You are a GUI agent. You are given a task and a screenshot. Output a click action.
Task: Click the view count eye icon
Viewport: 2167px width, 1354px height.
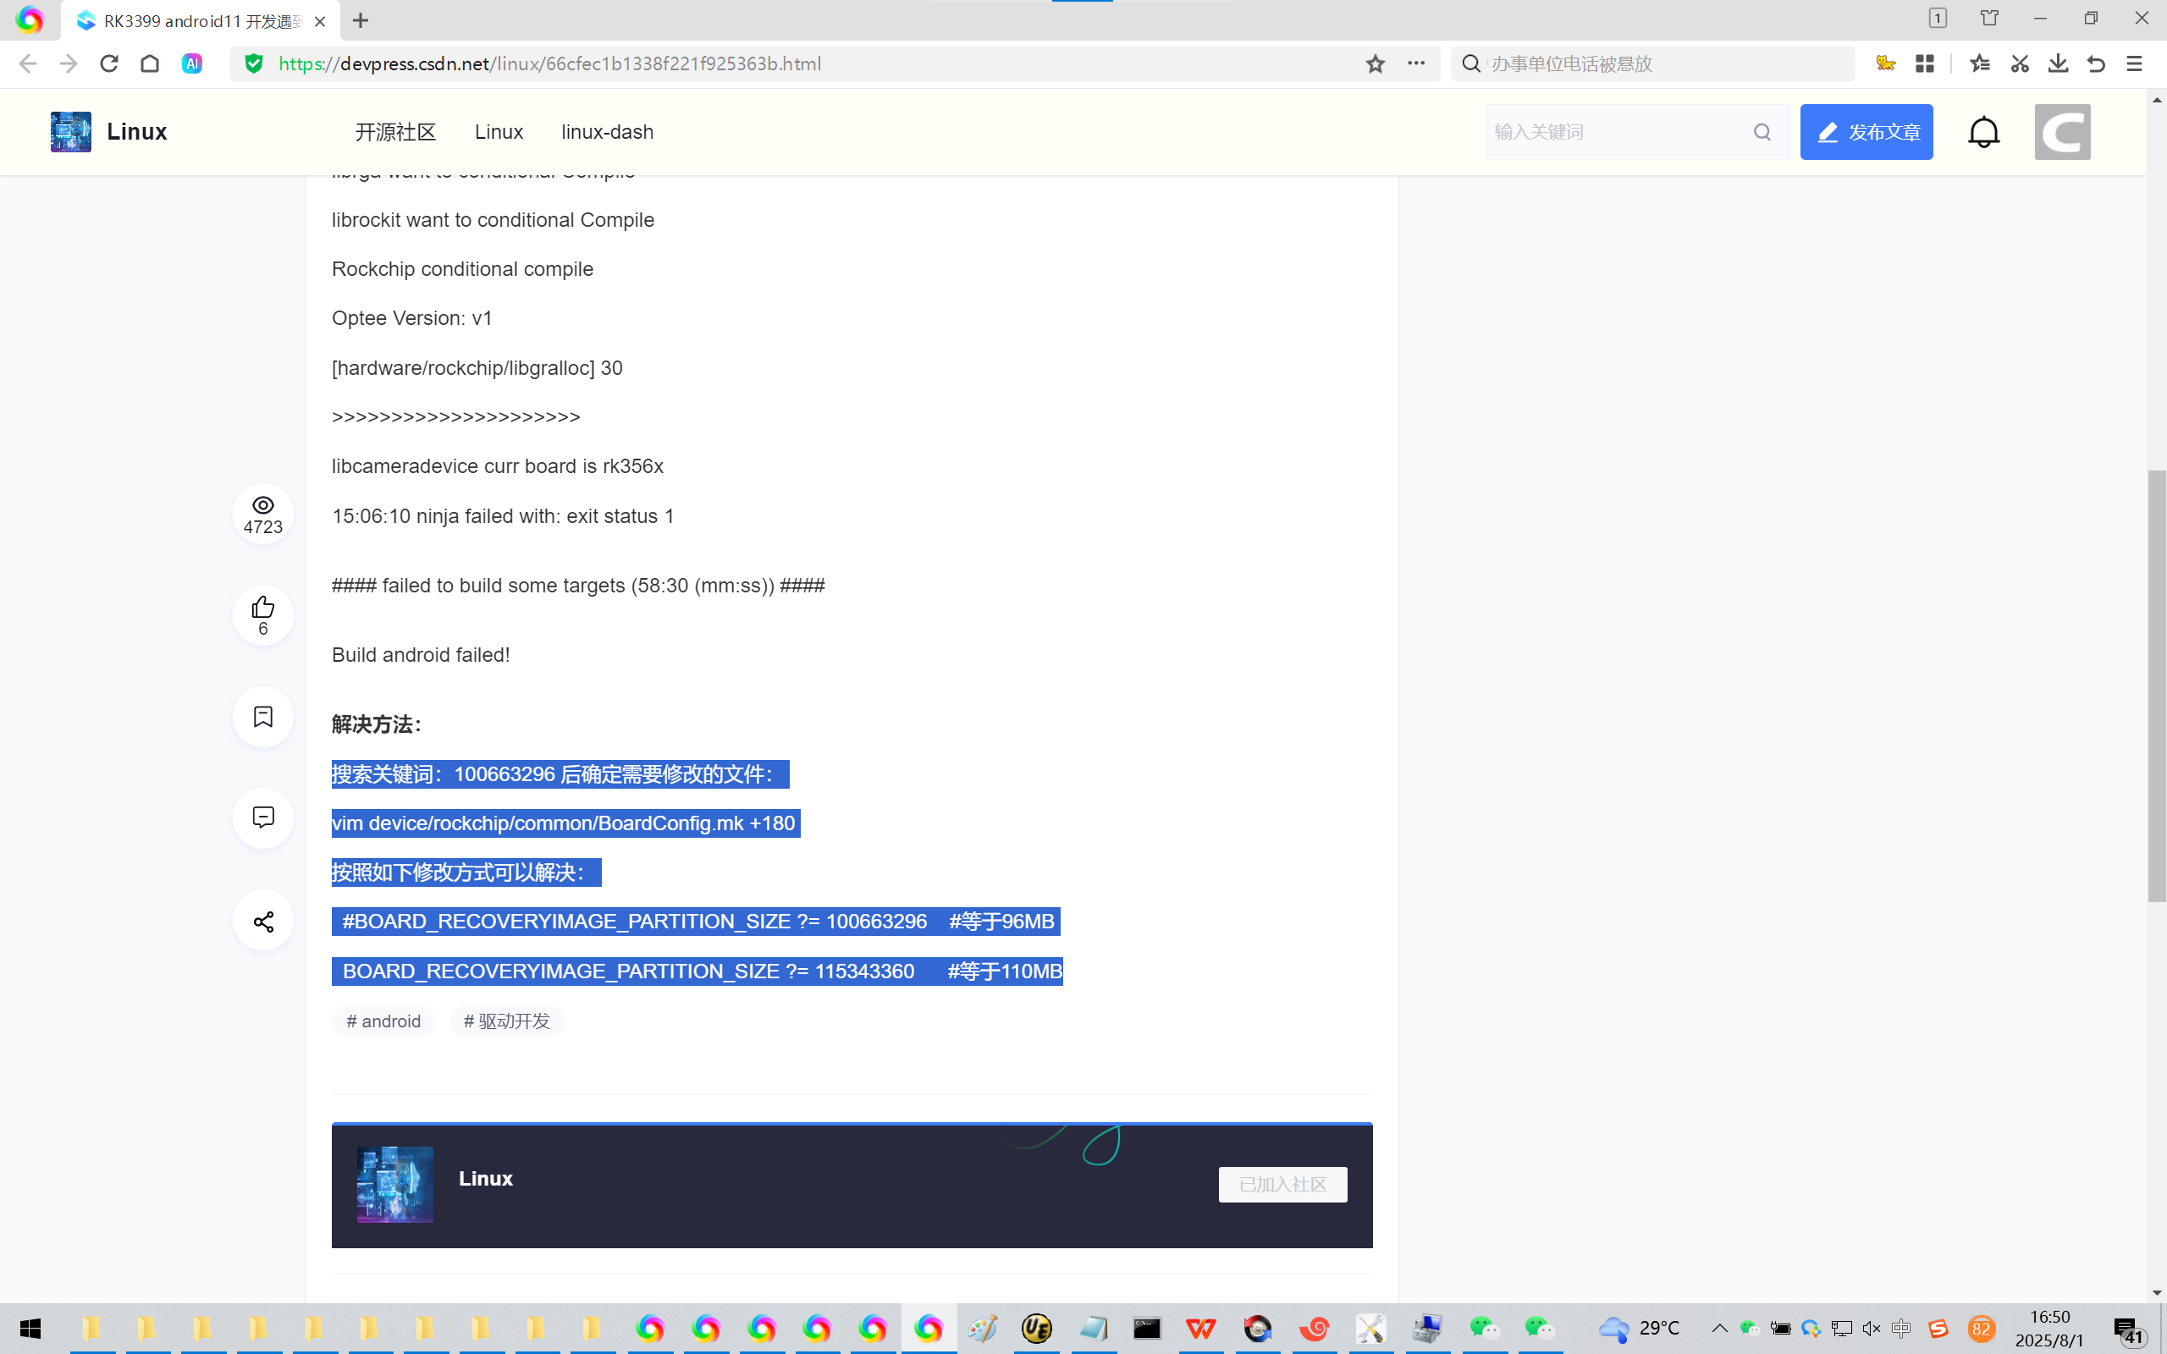pos(262,505)
